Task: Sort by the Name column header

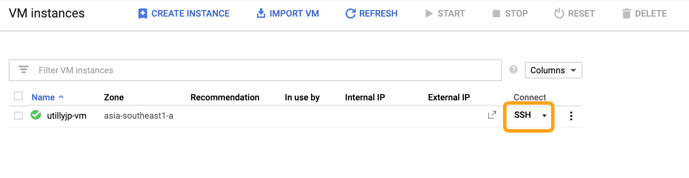Action: tap(43, 97)
